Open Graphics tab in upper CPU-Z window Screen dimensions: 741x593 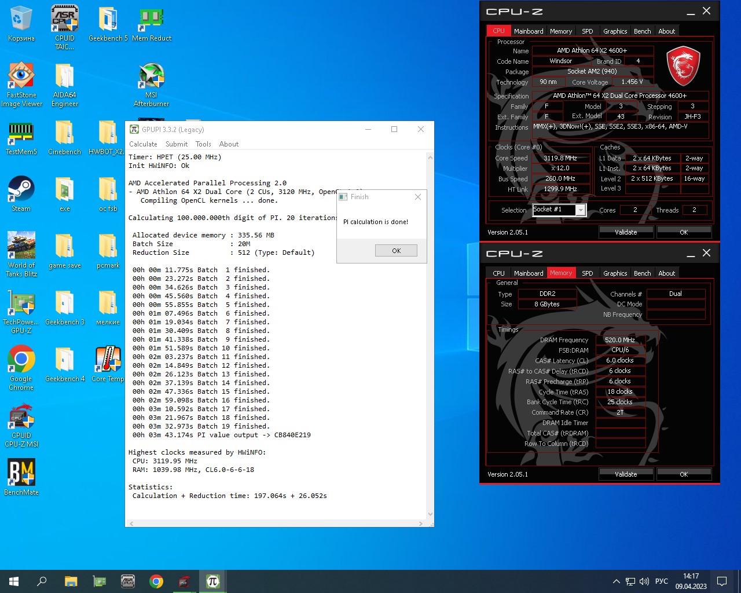pyautogui.click(x=615, y=31)
